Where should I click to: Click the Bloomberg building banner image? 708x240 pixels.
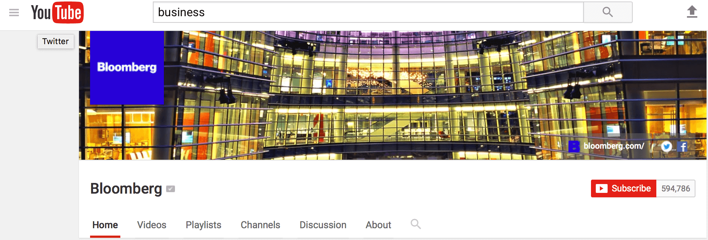pos(393,95)
